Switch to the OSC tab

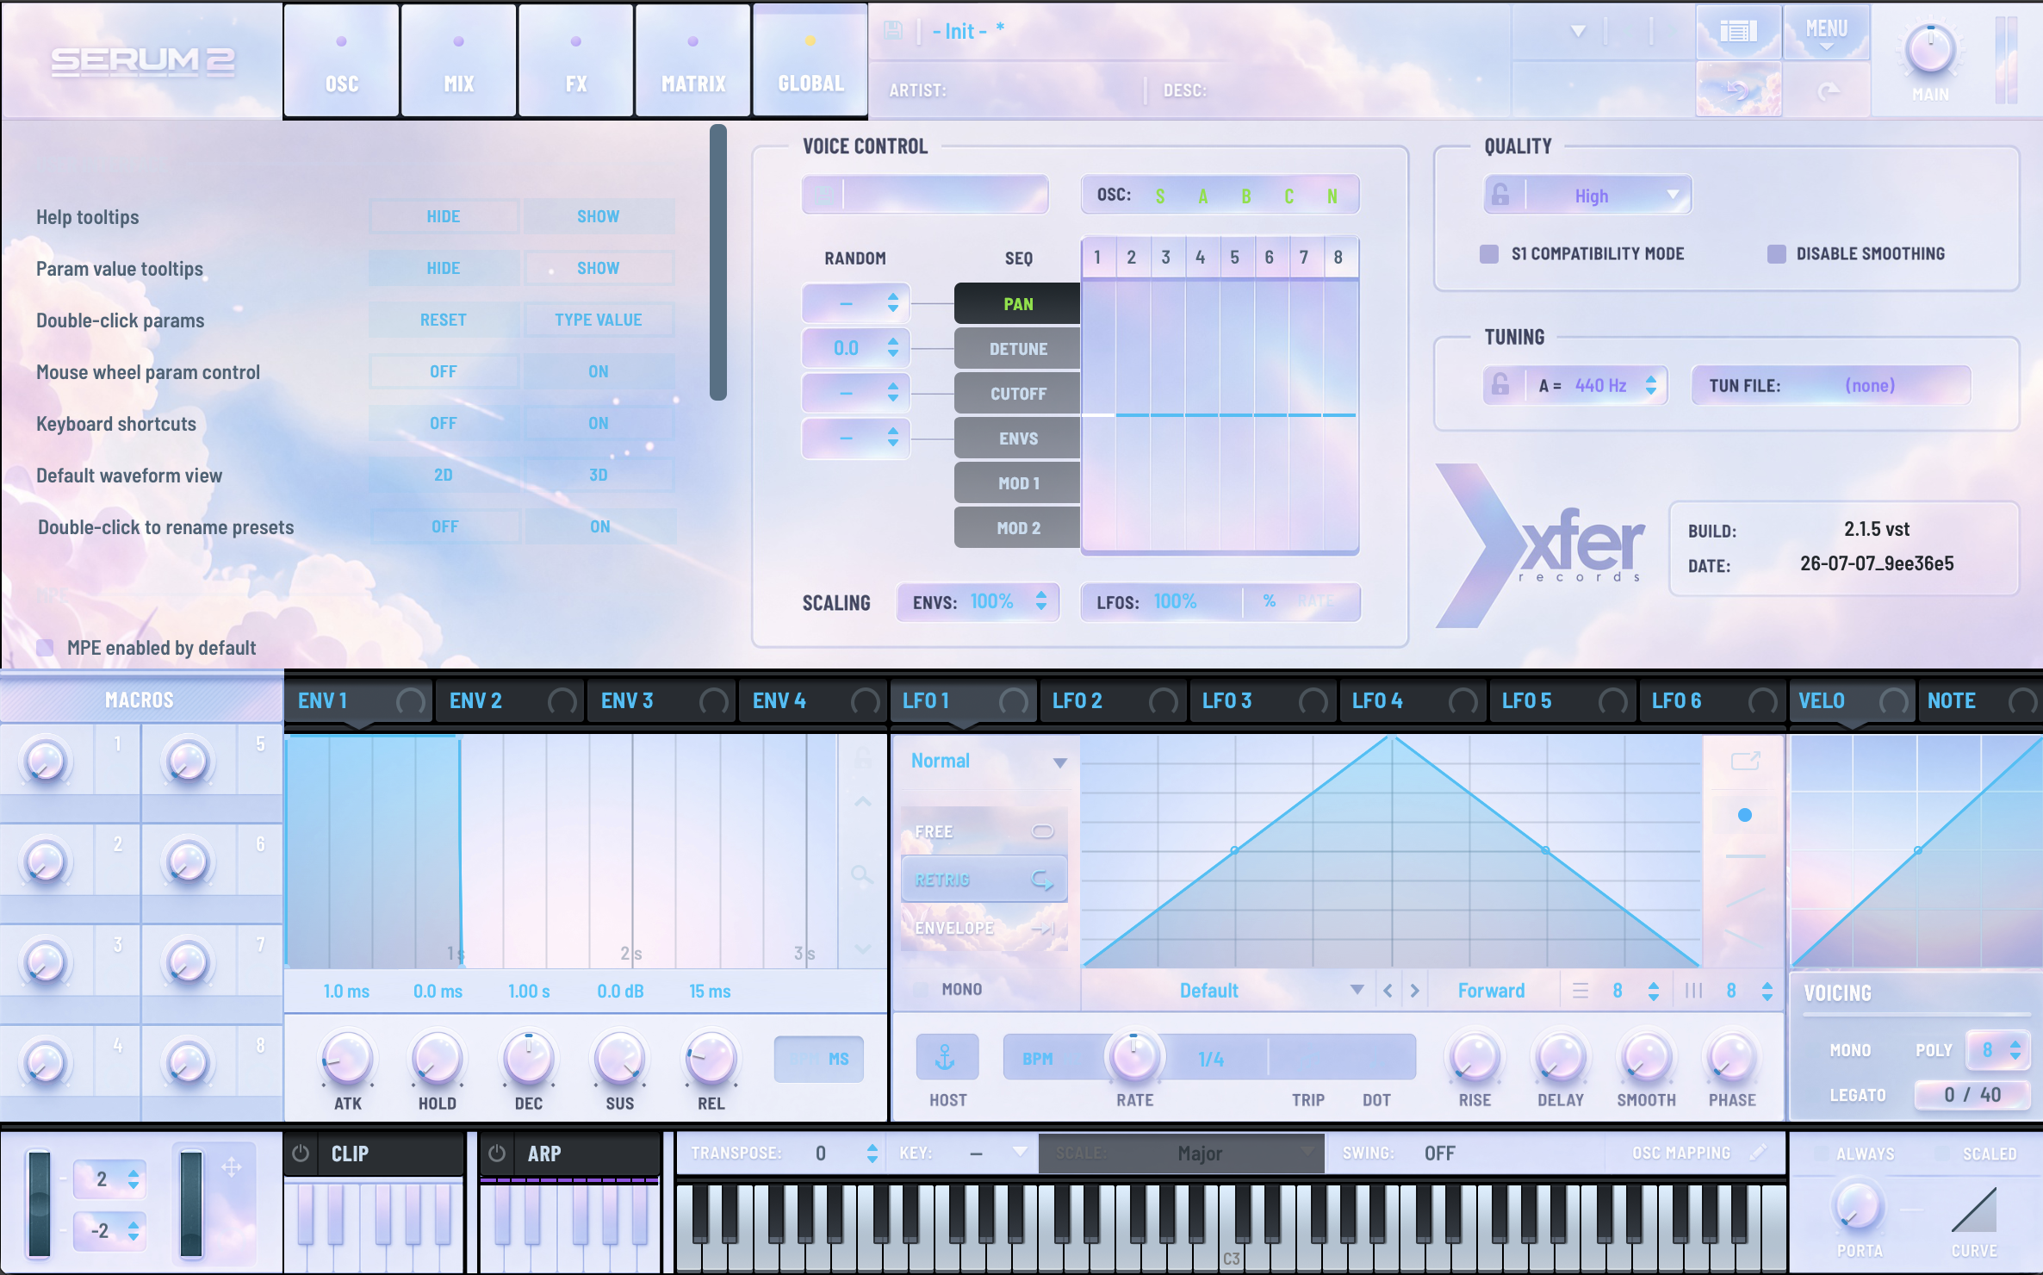coord(341,59)
